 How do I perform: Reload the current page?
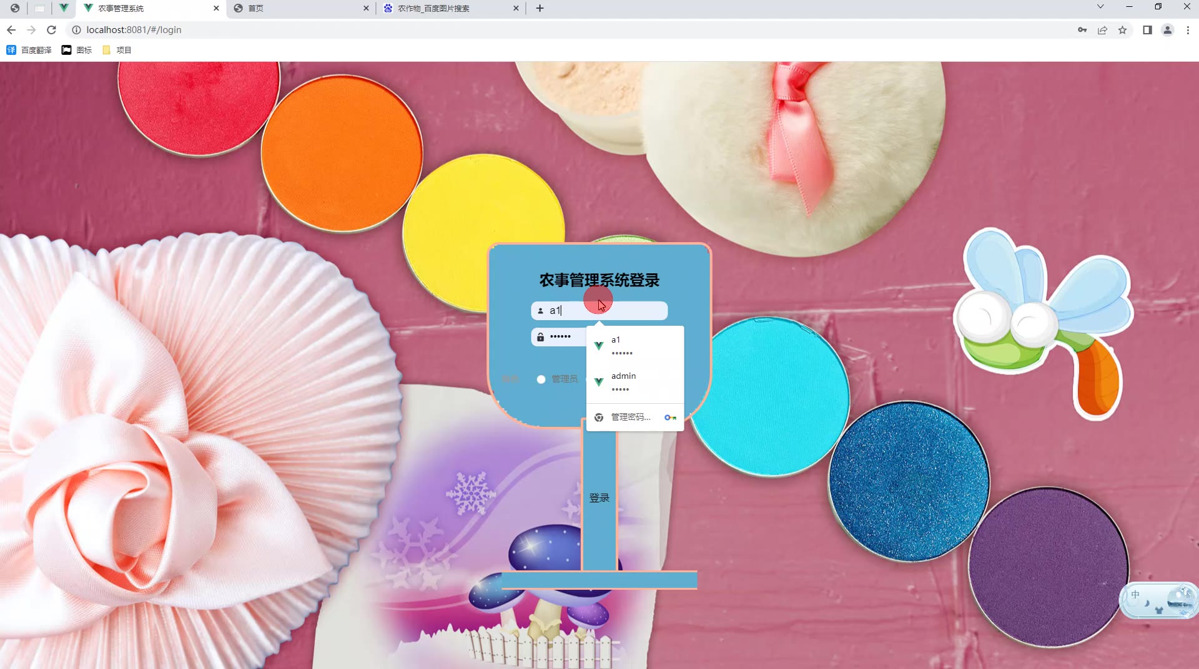pos(51,30)
